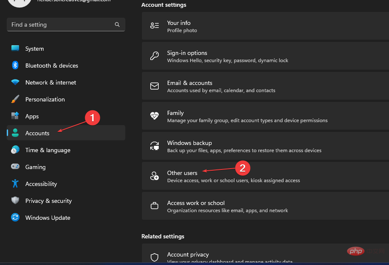Select the Accounts category
The height and width of the screenshot is (265, 389).
(66, 133)
